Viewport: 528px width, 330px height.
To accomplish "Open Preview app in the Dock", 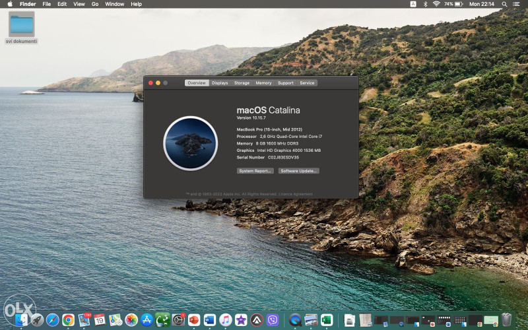I will click(311, 320).
